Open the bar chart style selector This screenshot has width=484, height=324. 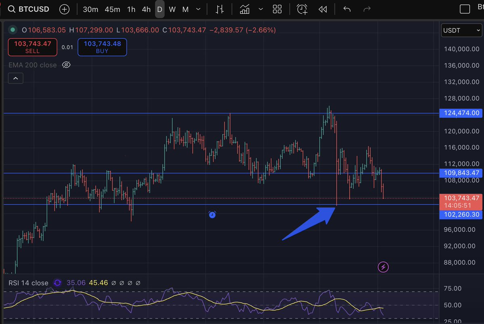point(220,9)
